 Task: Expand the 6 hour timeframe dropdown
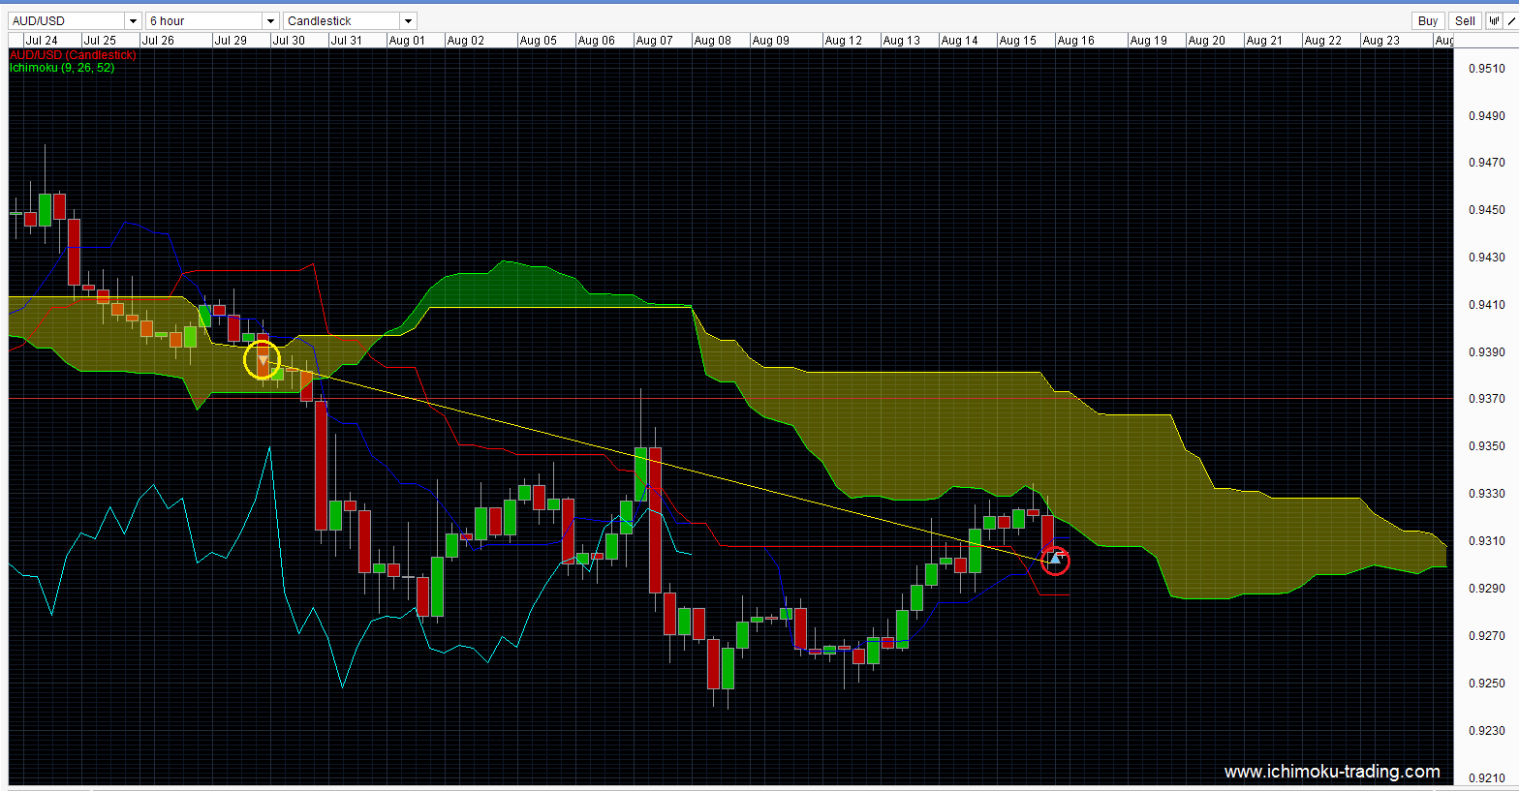tap(213, 21)
